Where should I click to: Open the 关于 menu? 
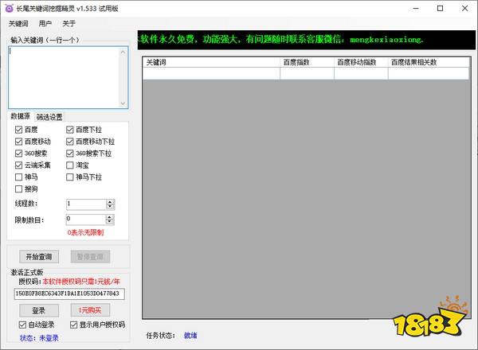(x=69, y=24)
